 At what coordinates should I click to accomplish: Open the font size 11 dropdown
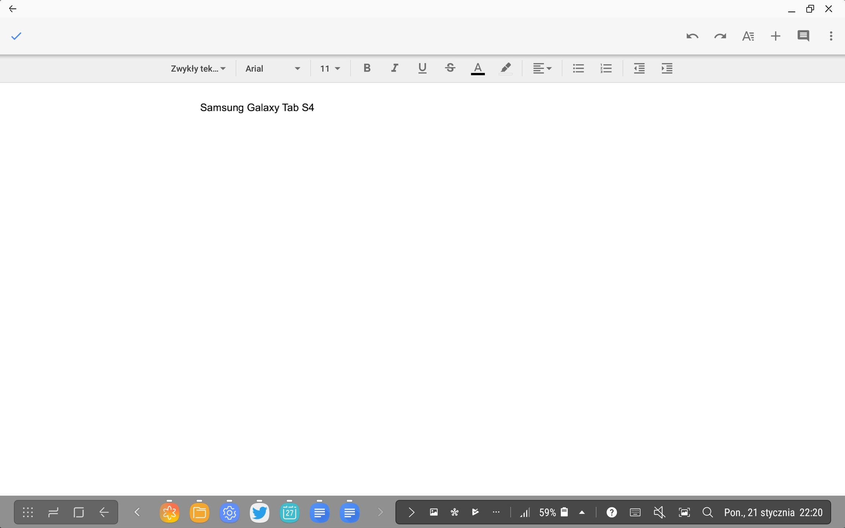pos(330,69)
